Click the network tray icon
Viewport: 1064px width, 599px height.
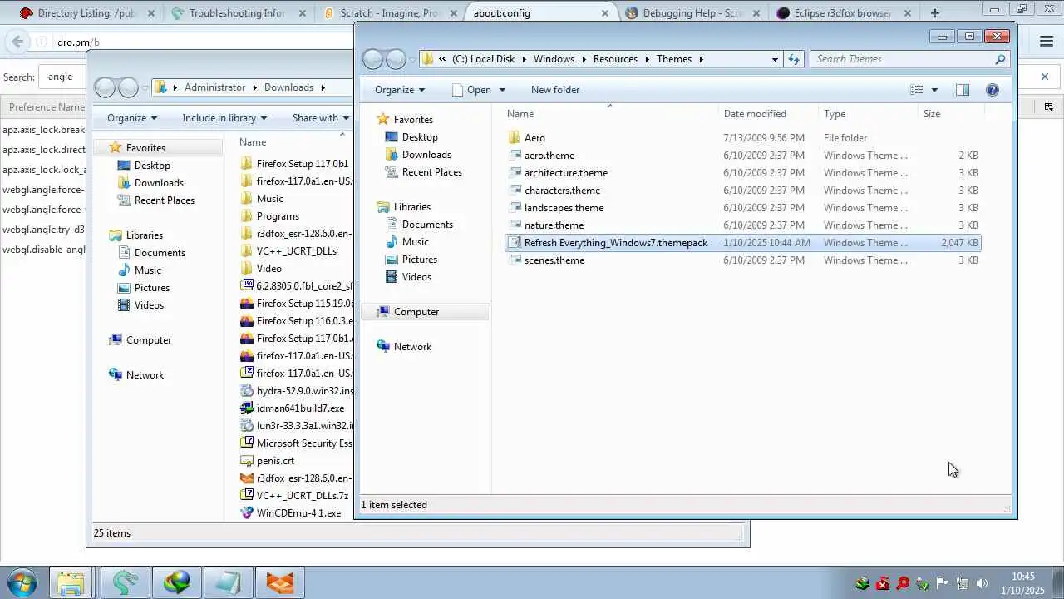click(963, 583)
